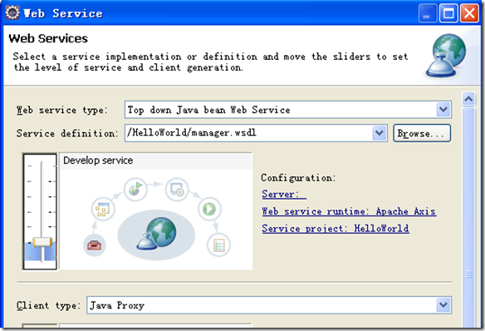Click the install stage monitor icon in diagram
485x331 pixels.
[x=177, y=189]
